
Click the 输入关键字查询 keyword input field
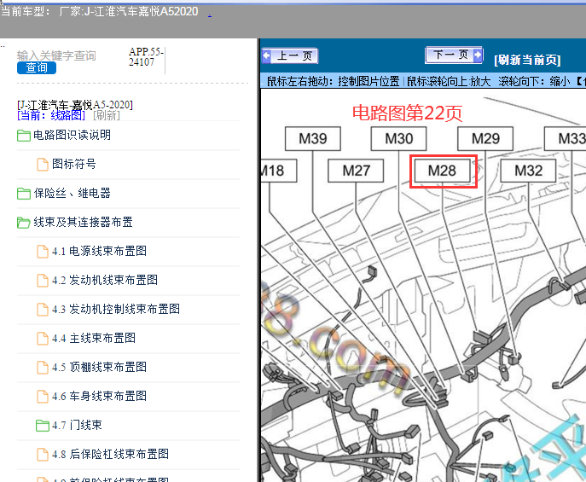[x=56, y=55]
